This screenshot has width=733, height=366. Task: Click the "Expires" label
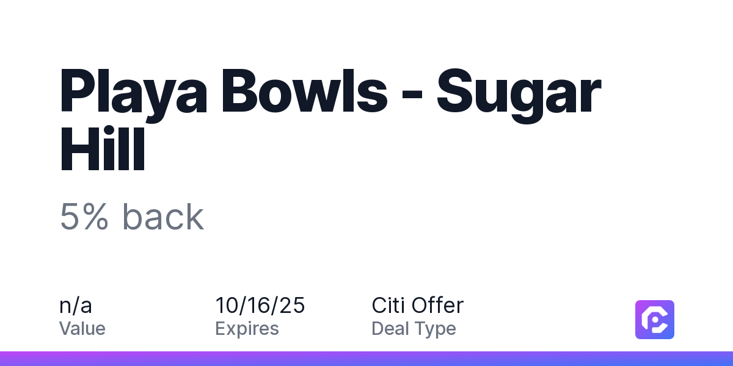(247, 329)
